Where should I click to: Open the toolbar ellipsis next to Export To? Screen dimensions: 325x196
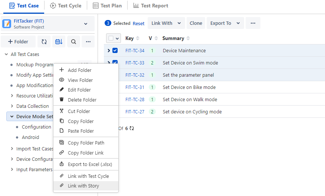tap(253, 23)
